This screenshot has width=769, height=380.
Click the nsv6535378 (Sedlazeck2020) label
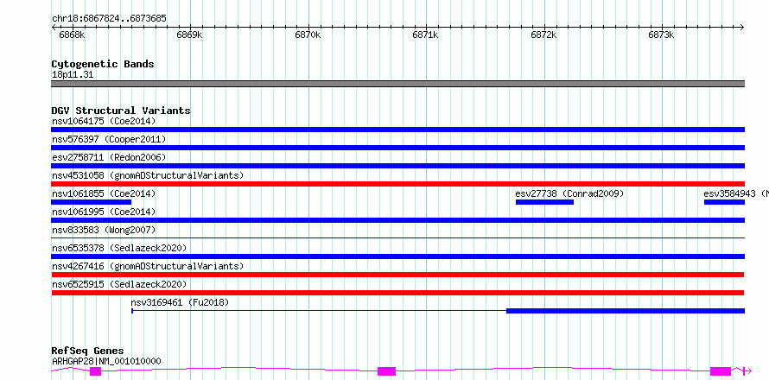119,248
